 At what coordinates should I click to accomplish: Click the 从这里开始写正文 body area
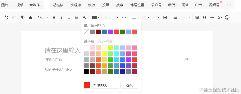(59, 70)
